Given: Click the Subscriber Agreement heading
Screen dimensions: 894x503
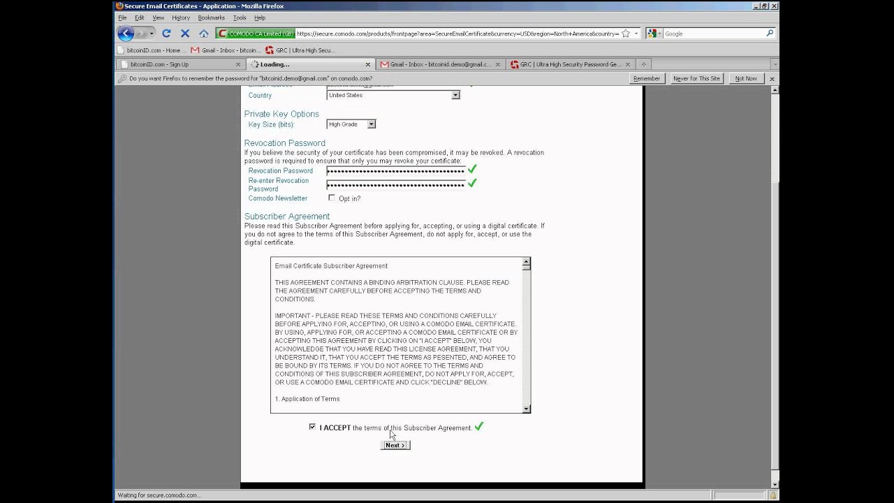Looking at the screenshot, I should click(x=287, y=217).
